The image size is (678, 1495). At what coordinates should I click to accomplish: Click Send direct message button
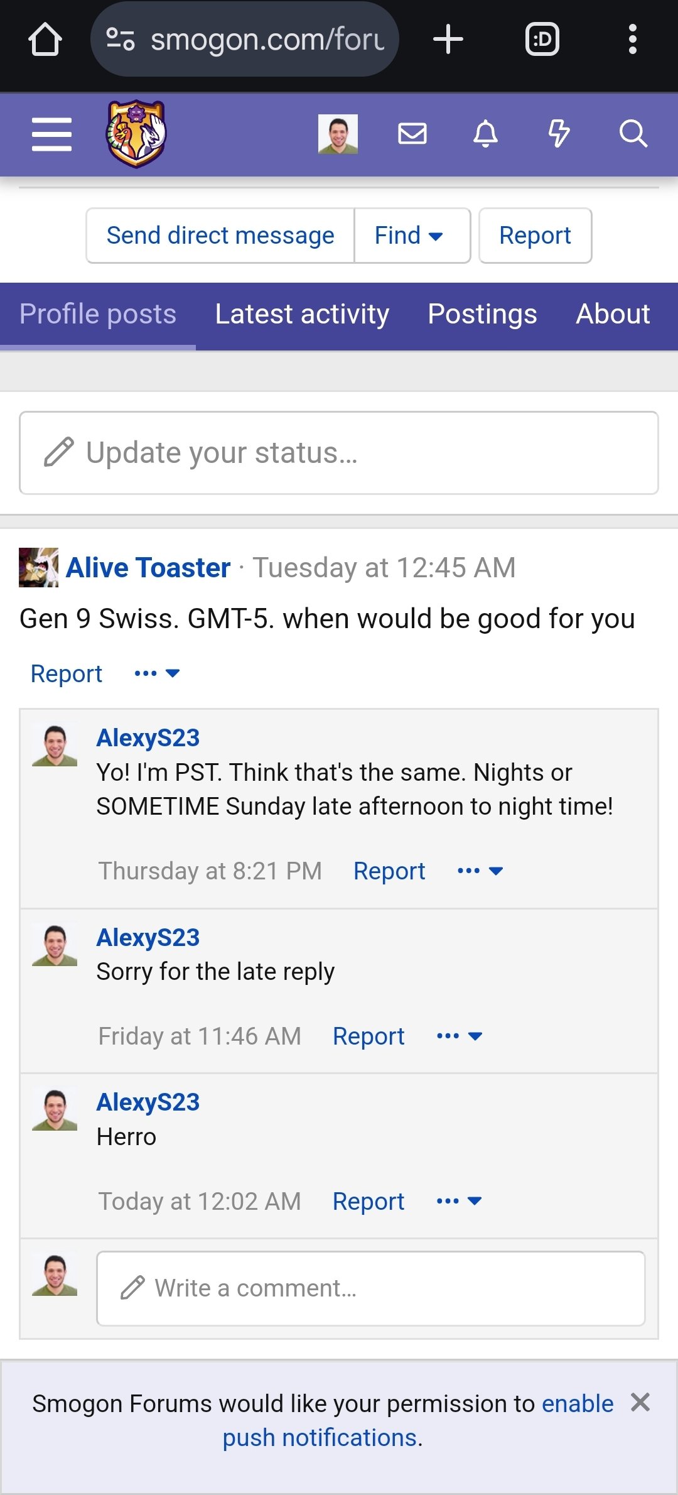click(x=220, y=236)
